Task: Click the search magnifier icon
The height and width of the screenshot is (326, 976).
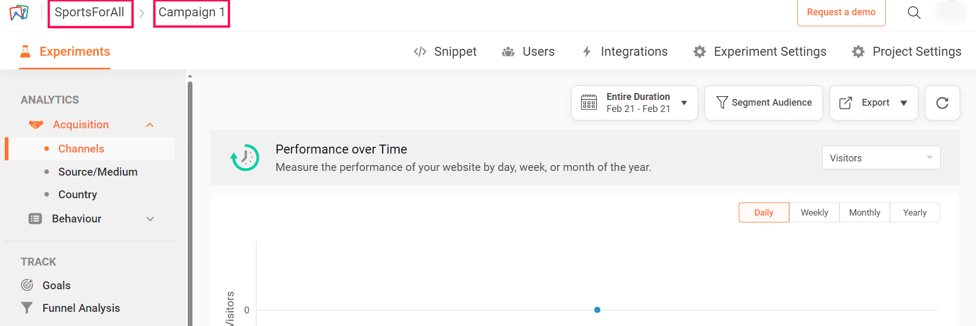Action: [914, 13]
